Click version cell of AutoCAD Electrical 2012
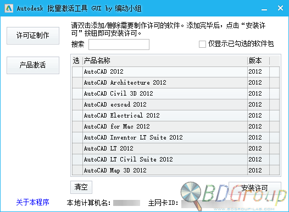Image resolution: width=289 pixels, height=212 pixels. [x=258, y=115]
